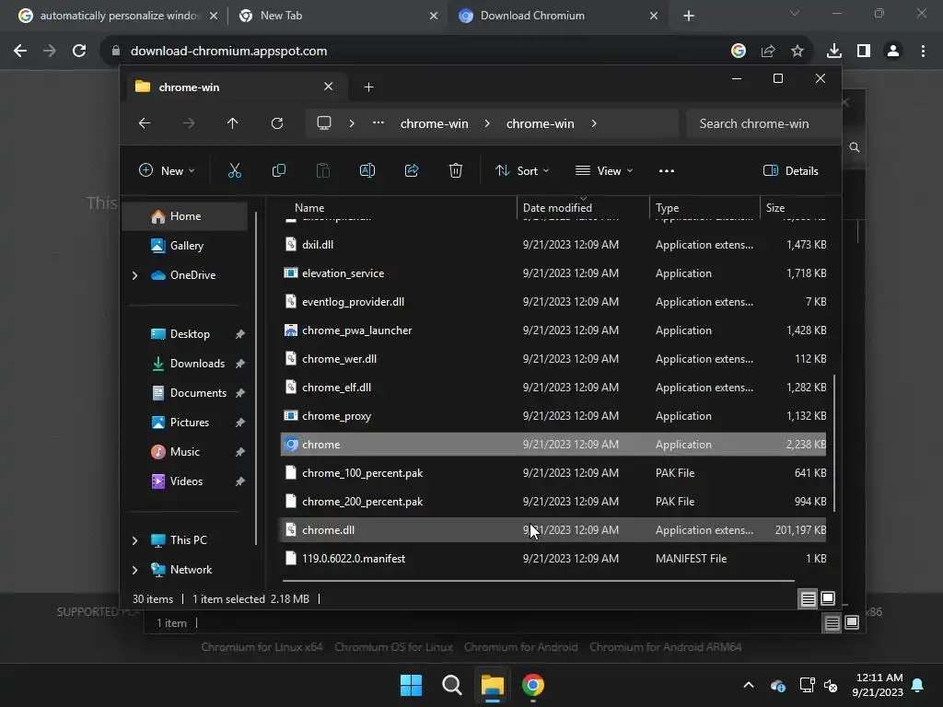Click the file list vertical scrollbar
The image size is (943, 707).
[834, 443]
